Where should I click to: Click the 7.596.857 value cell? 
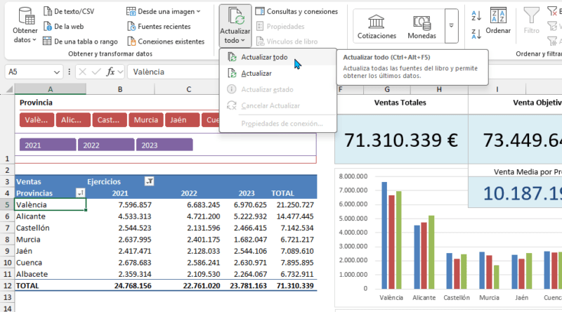(x=120, y=204)
